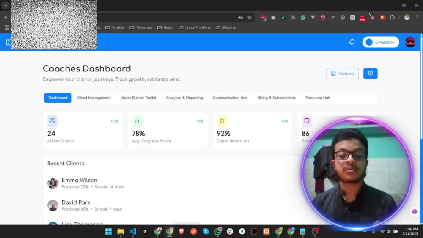Screen dimensions: 423x238
Task: Click the taskbar Wi-Fi network icon
Action: point(382,231)
